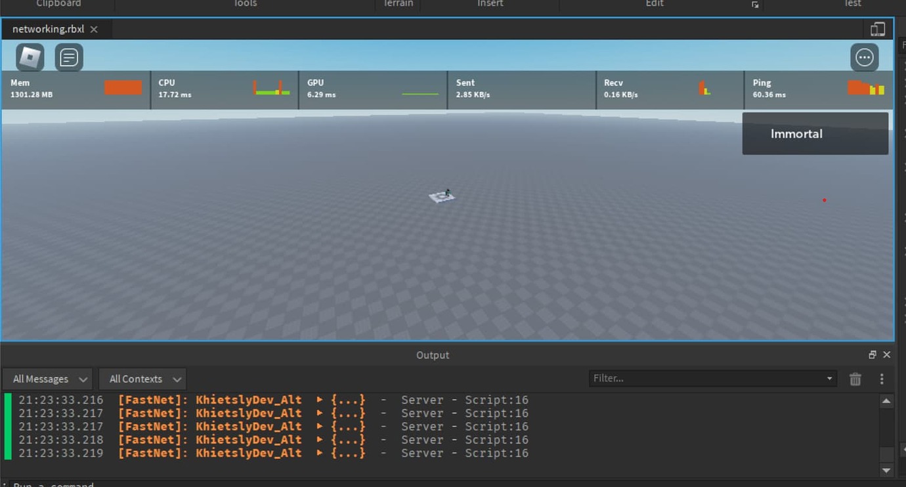Expand the table in the 21:23:33.219 log line
The image size is (906, 487).
click(x=320, y=453)
